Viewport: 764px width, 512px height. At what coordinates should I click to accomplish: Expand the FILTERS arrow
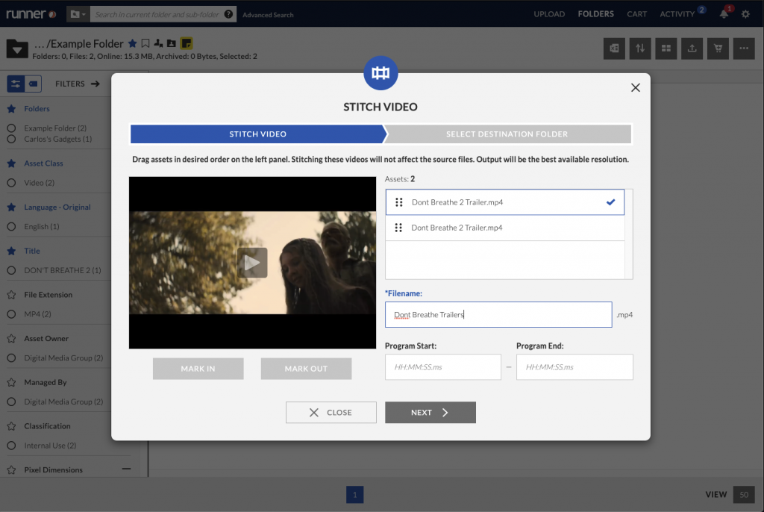pos(95,84)
